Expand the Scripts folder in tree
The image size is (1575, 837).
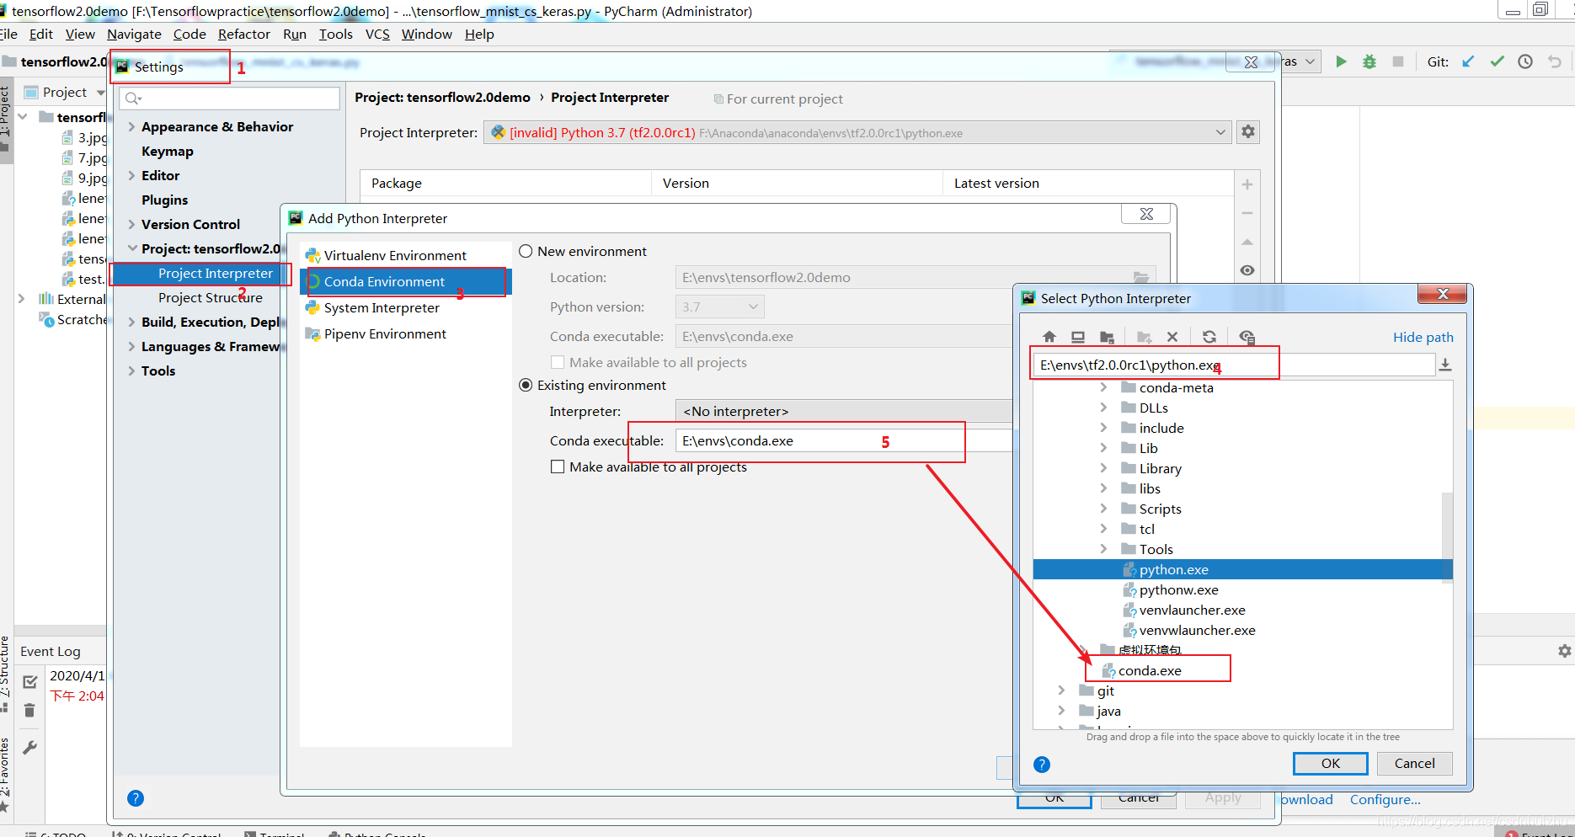1103,509
